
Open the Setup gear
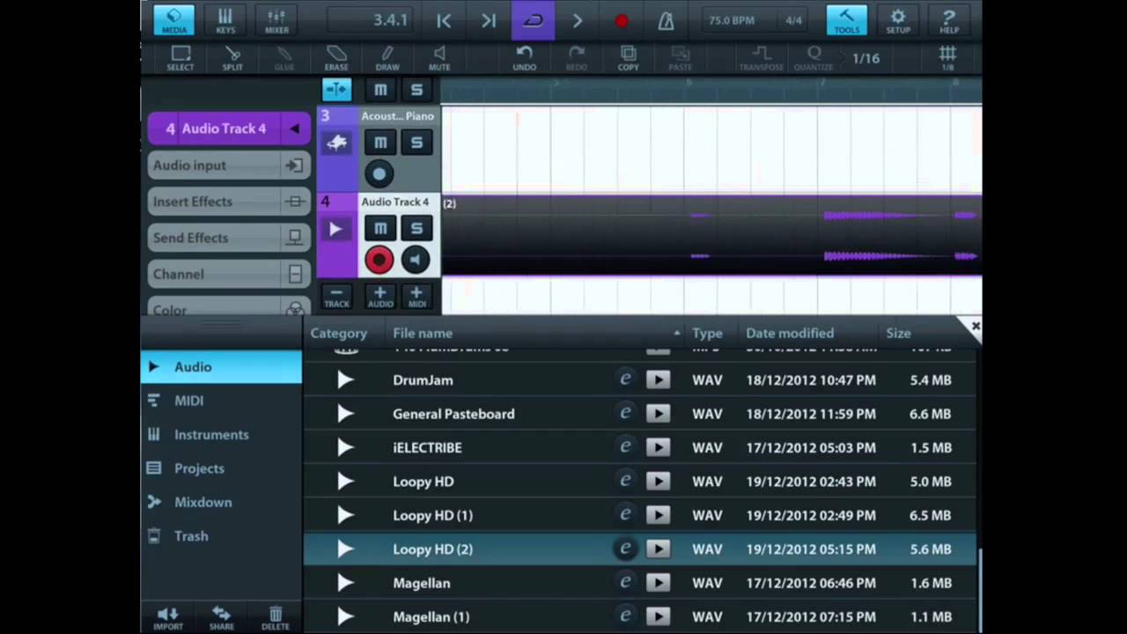click(898, 20)
